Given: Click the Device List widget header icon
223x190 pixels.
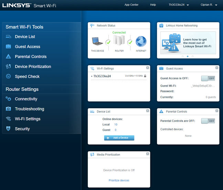Looking at the screenshot, I should pos(92,111).
